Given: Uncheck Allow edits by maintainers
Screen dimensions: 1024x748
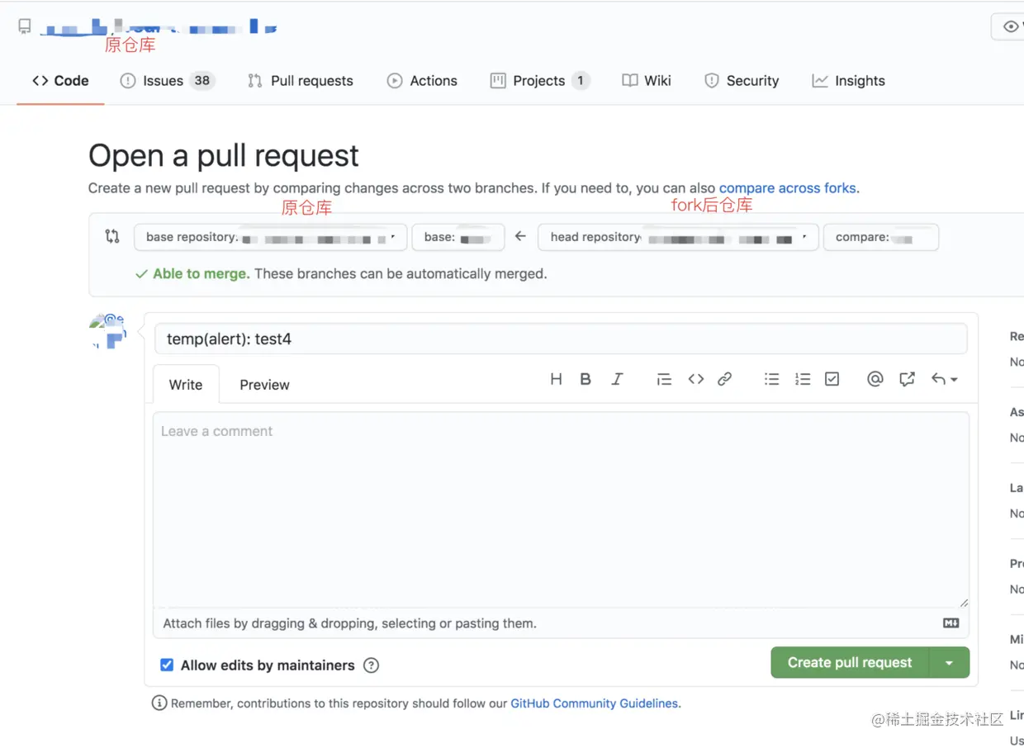Looking at the screenshot, I should 167,665.
